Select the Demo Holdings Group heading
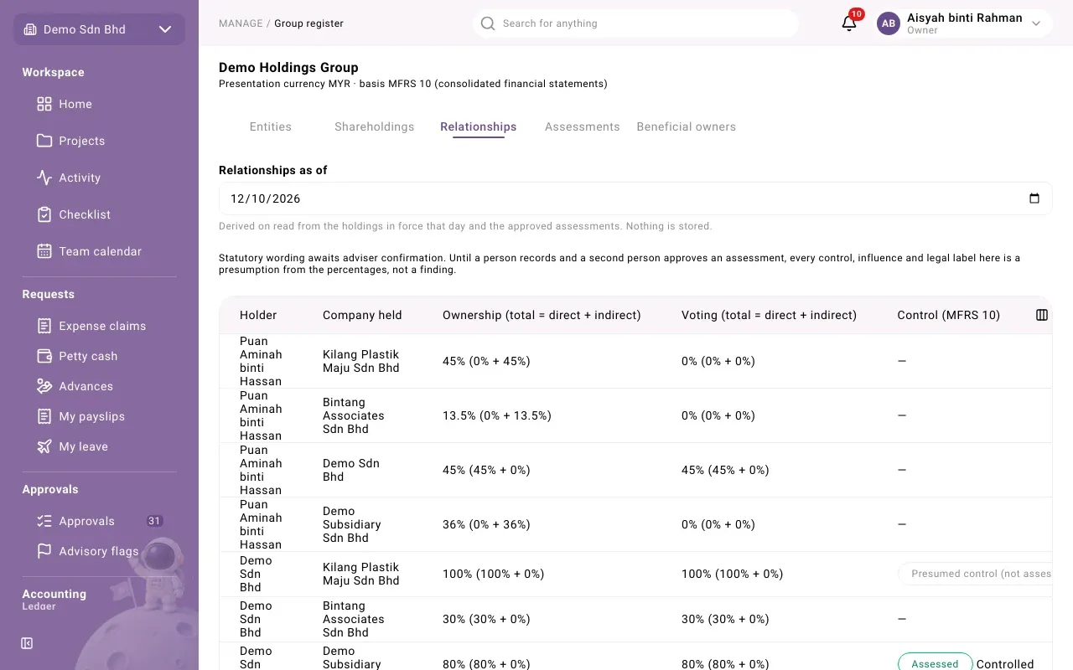Viewport: 1073px width, 670px height. coord(288,67)
